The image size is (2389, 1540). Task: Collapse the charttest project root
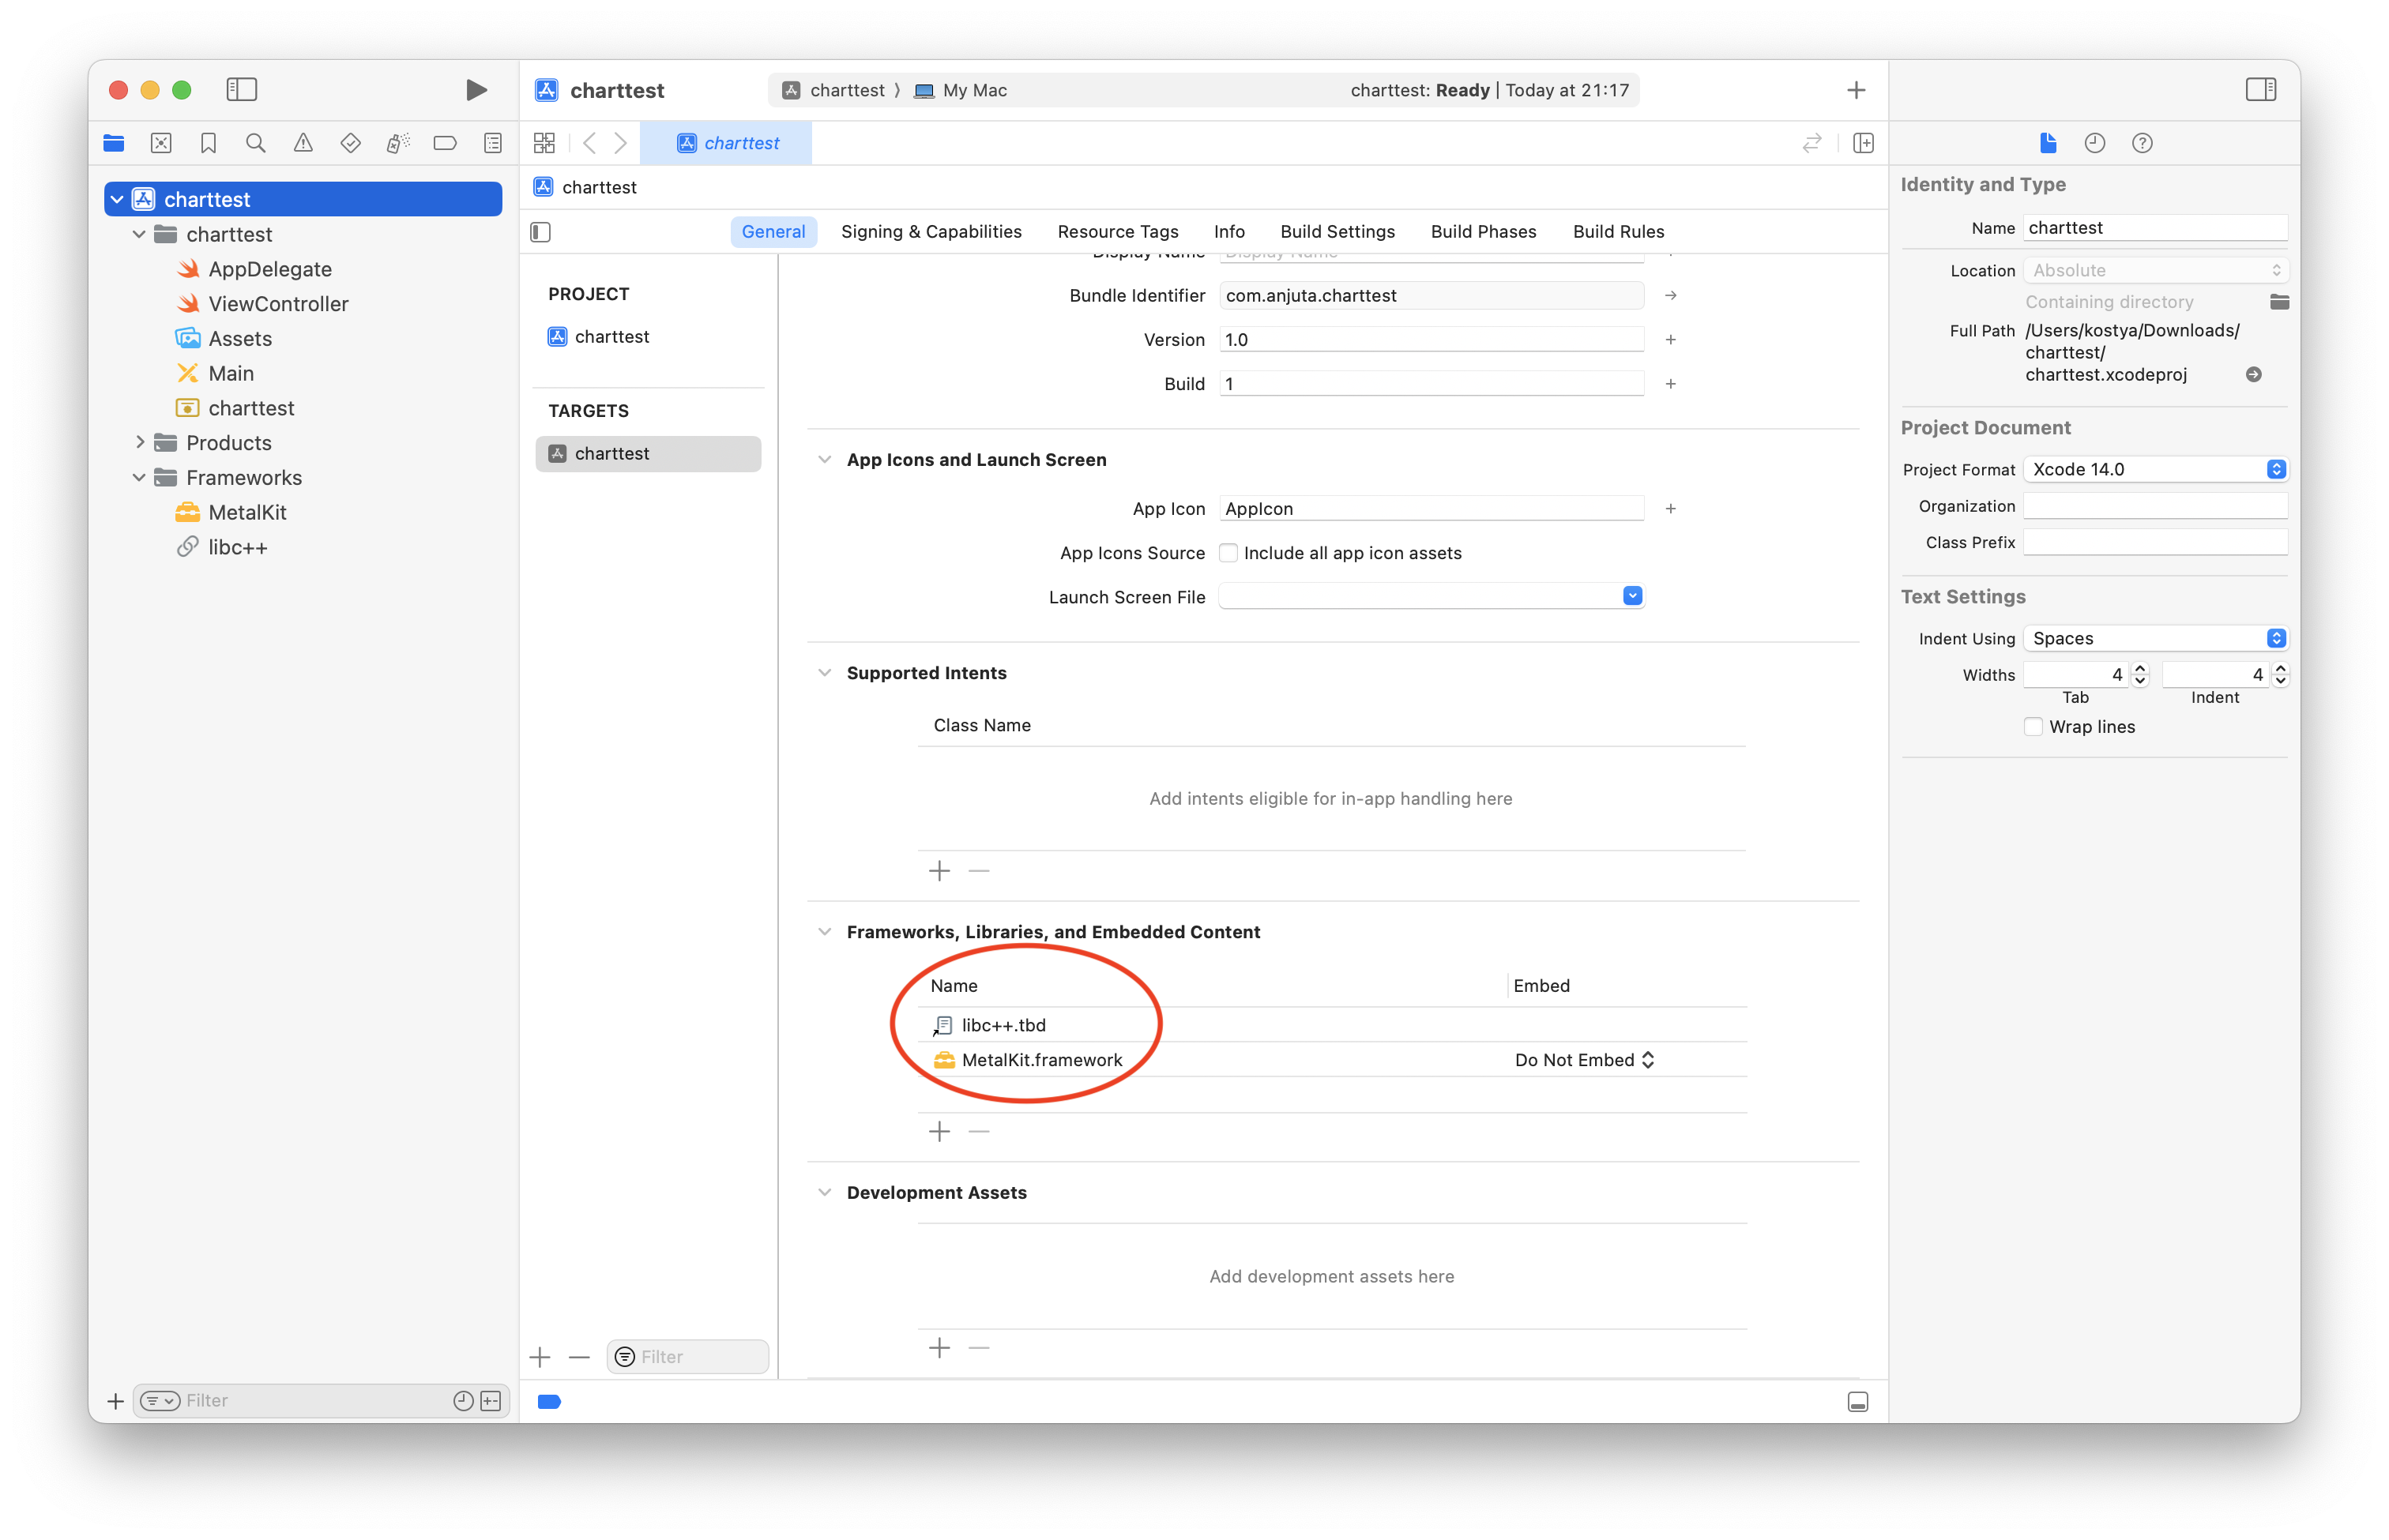coord(117,199)
